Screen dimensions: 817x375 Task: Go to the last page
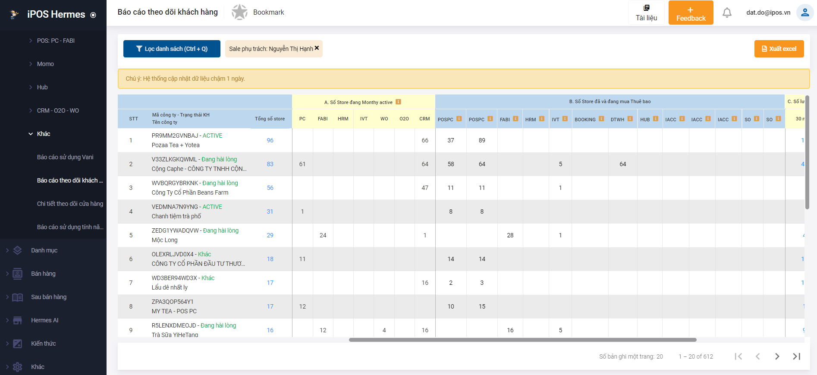[x=797, y=356]
